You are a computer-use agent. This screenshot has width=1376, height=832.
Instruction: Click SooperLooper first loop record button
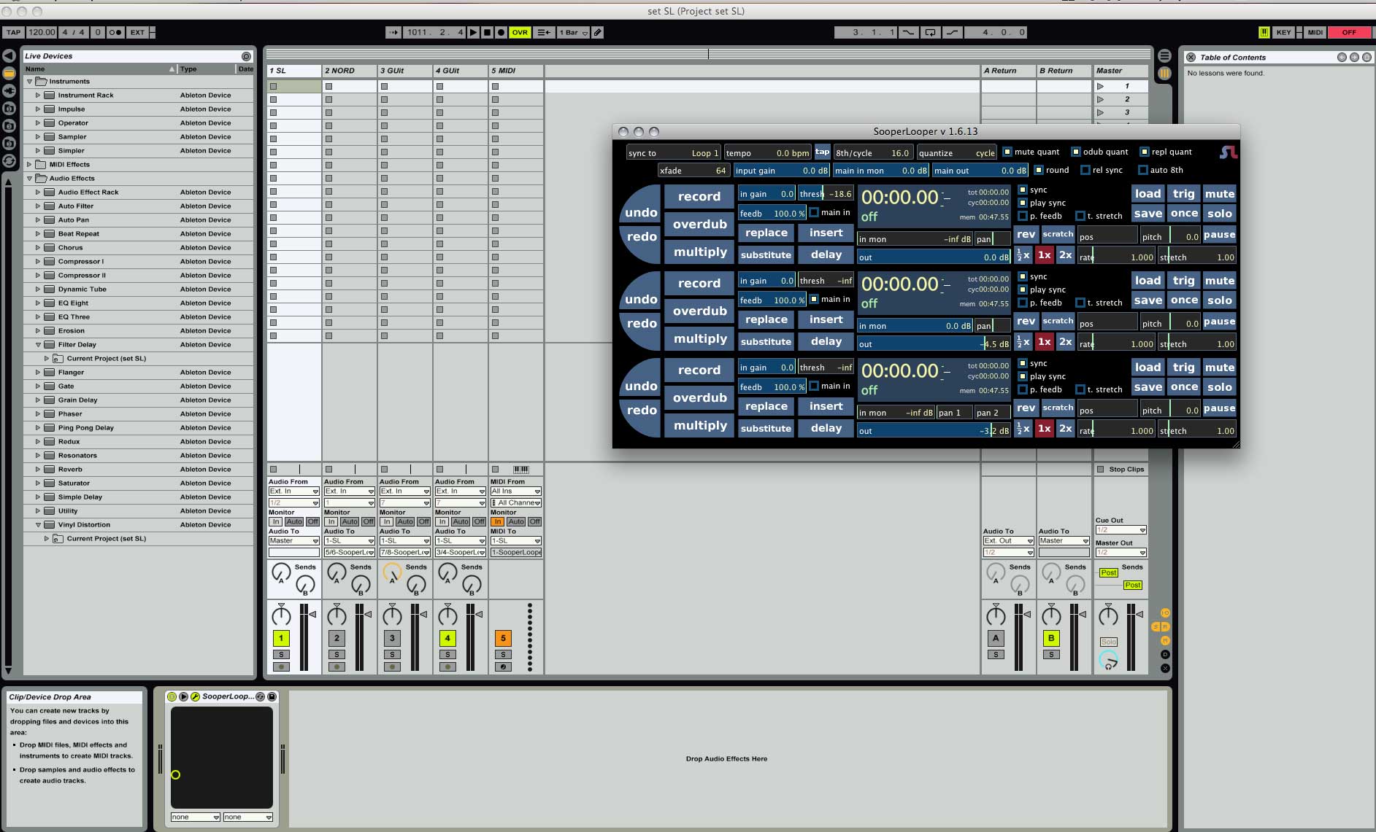pos(699,197)
